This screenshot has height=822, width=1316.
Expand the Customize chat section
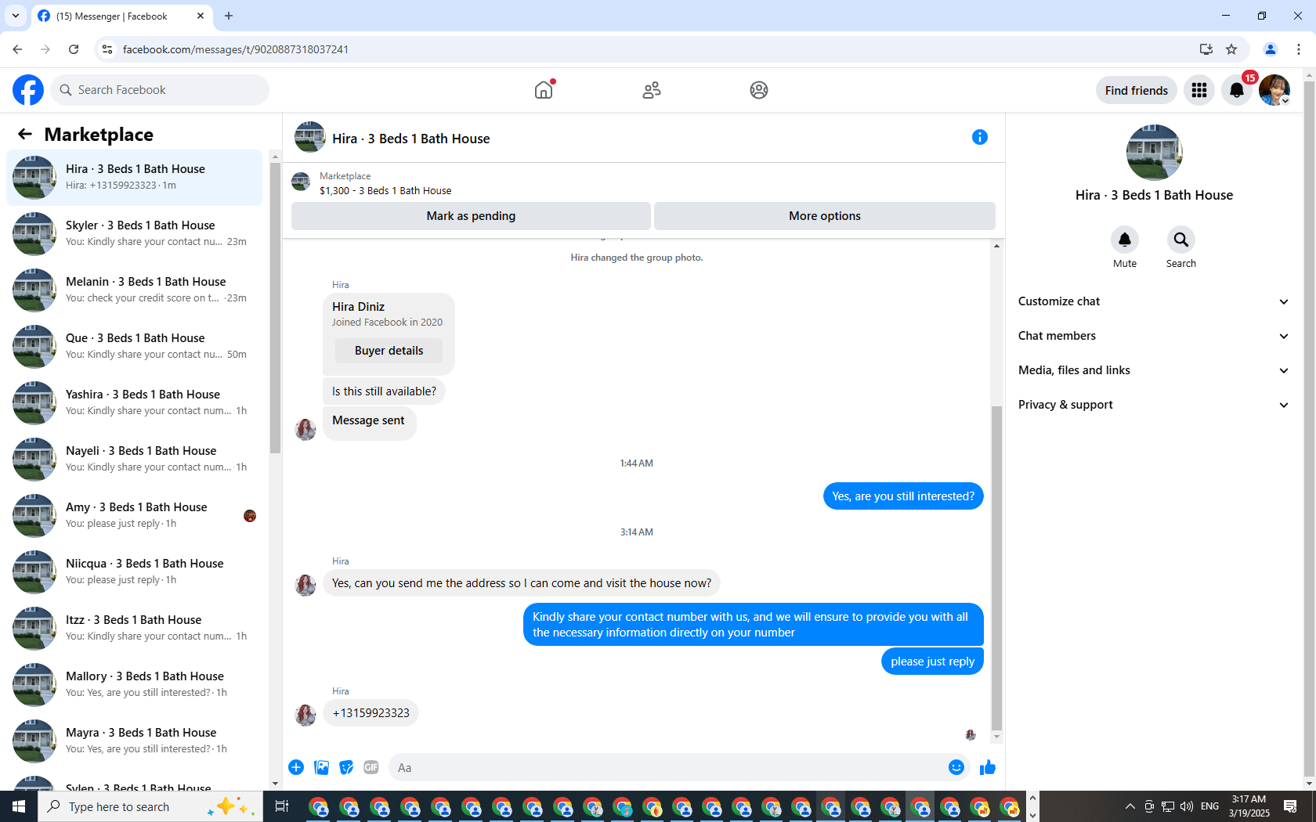[x=1154, y=301]
